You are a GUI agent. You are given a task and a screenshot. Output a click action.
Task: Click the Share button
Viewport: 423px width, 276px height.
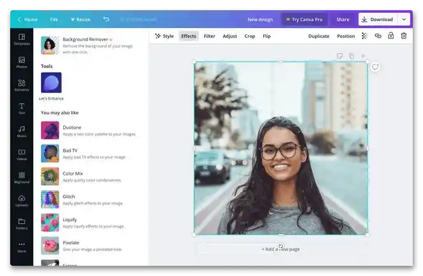pos(342,19)
